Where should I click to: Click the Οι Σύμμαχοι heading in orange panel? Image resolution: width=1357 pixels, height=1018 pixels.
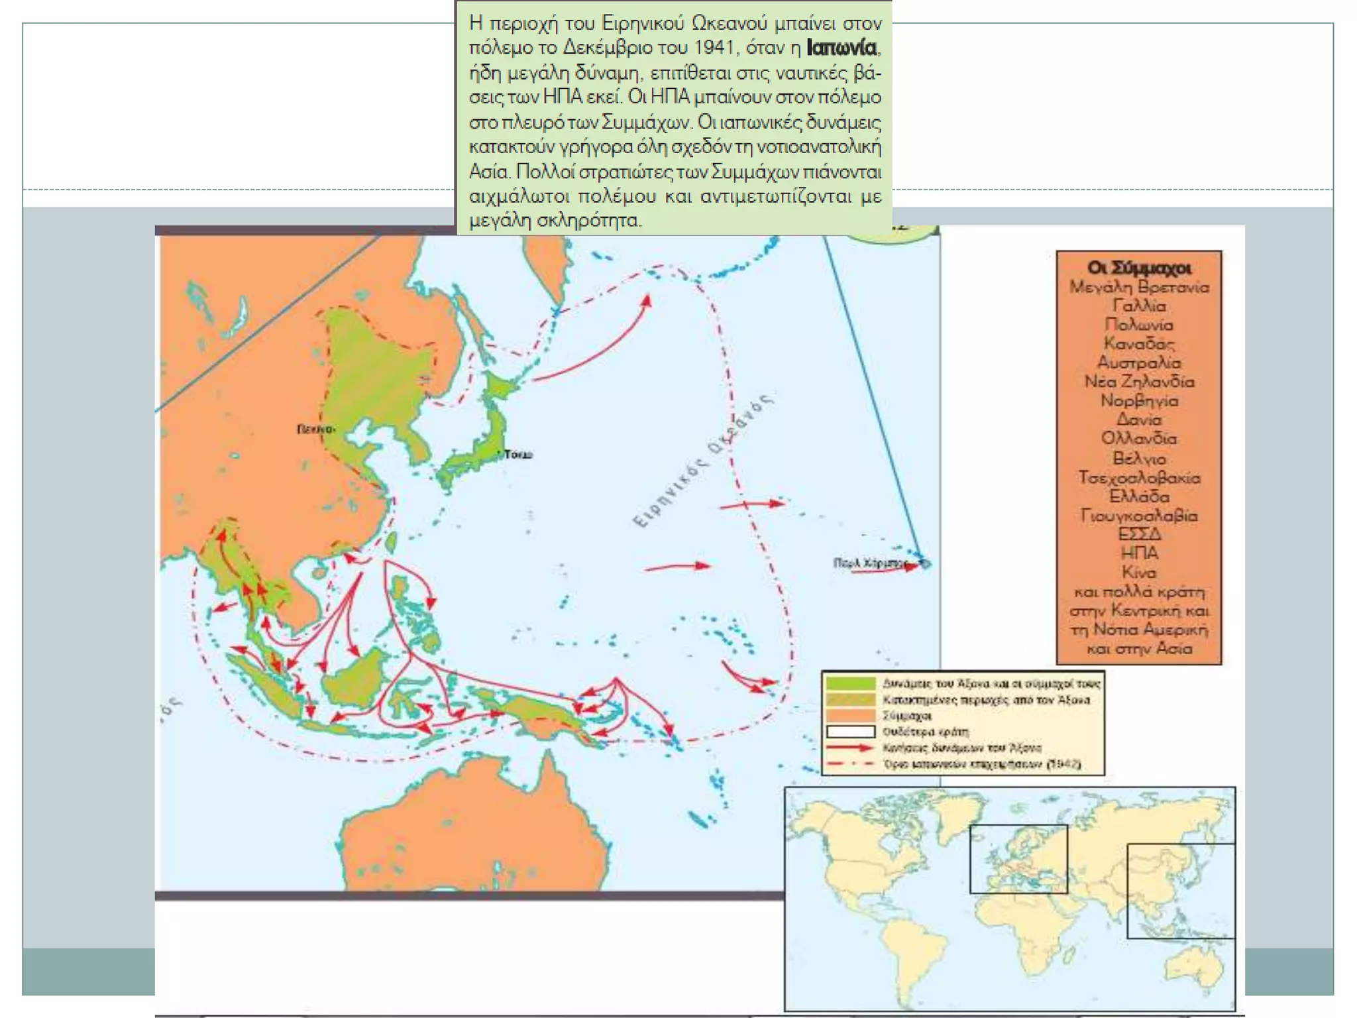pos(1138,268)
